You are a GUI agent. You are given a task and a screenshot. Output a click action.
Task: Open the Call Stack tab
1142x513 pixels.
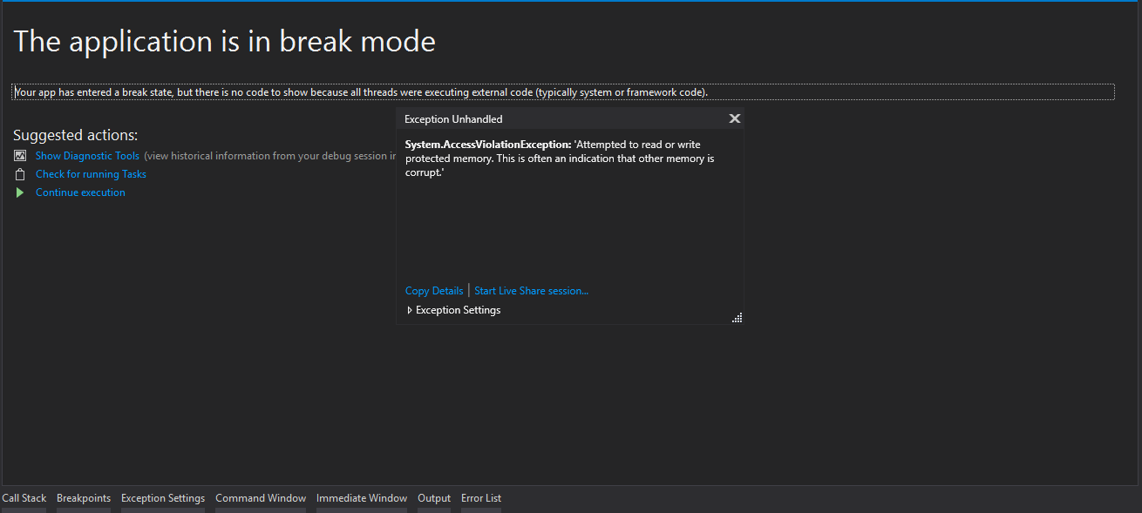pyautogui.click(x=24, y=497)
